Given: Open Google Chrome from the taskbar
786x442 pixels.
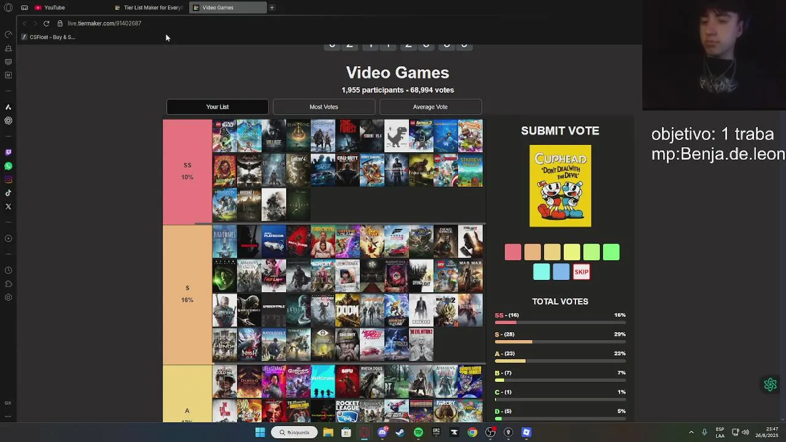Looking at the screenshot, I should pyautogui.click(x=472, y=432).
